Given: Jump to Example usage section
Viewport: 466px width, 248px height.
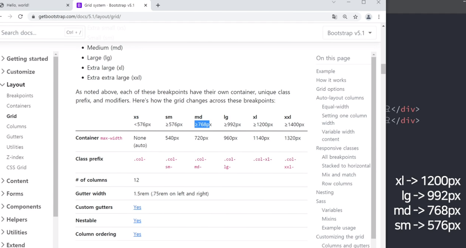Looking at the screenshot, I should click(x=339, y=228).
